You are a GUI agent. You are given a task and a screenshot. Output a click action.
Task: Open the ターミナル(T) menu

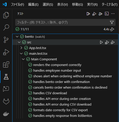pyautogui.click(x=110, y=4)
